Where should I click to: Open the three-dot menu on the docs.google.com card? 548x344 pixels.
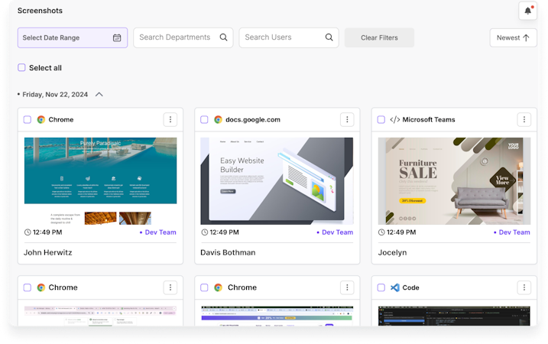coord(347,119)
